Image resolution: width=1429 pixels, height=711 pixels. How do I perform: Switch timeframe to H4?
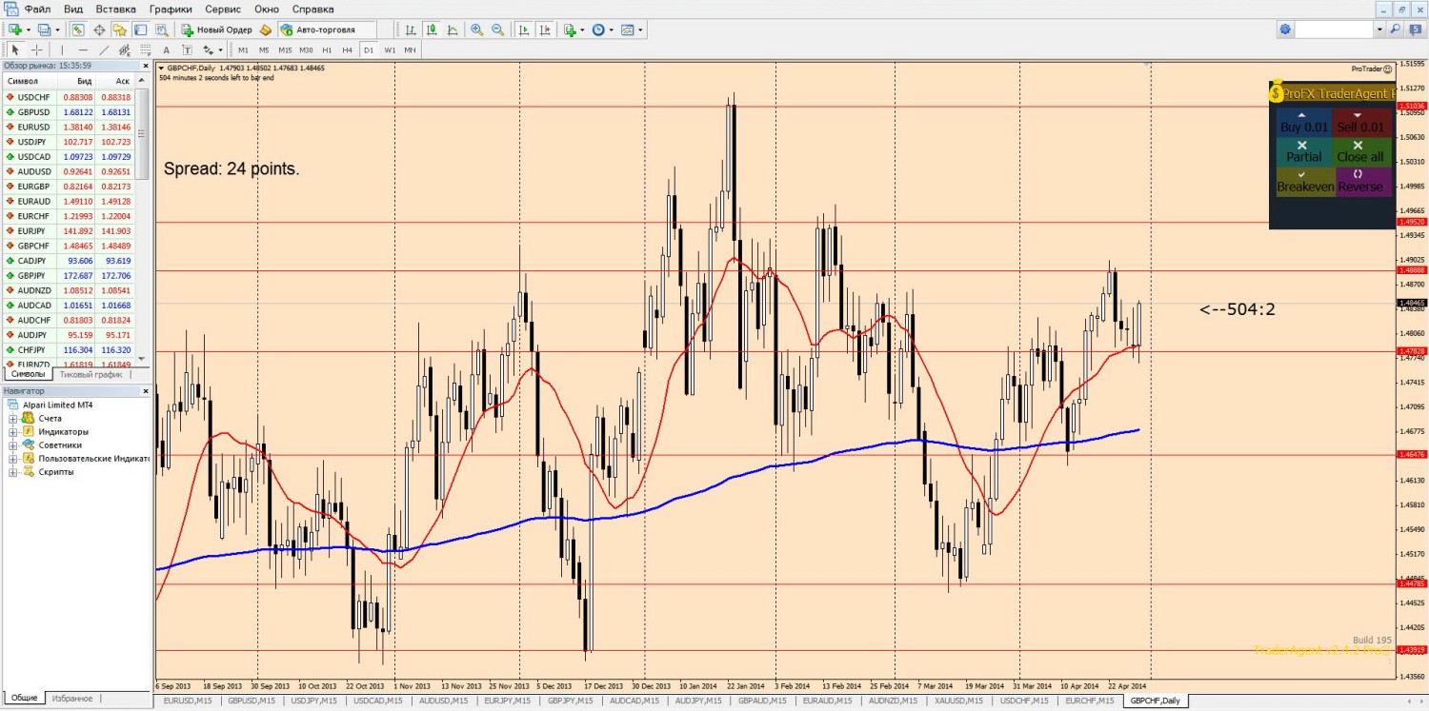[347, 49]
